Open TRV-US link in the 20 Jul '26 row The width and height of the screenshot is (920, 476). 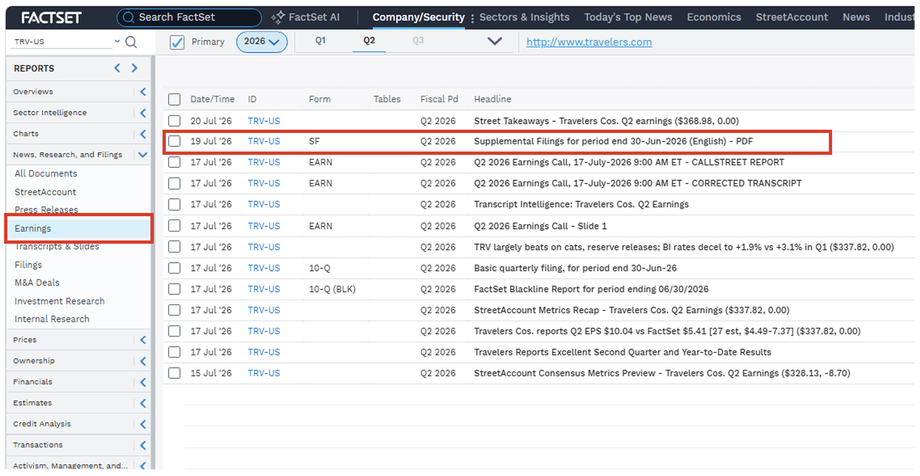(x=264, y=121)
